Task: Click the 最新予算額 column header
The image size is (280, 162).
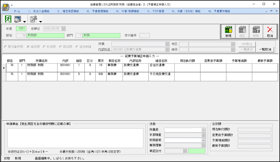Action: pos(265,61)
